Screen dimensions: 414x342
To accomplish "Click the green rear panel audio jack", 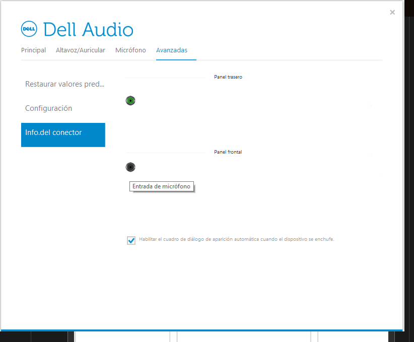I will [x=130, y=101].
